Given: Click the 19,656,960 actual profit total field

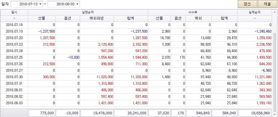Looking at the screenshot, I should [x=255, y=113].
